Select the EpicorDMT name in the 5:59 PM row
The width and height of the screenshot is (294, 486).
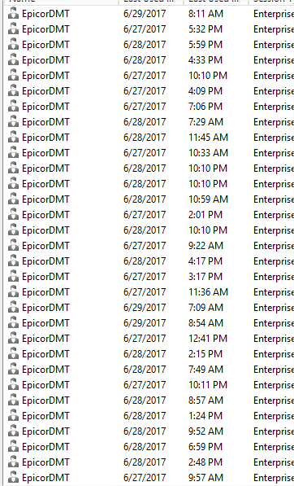[45, 45]
